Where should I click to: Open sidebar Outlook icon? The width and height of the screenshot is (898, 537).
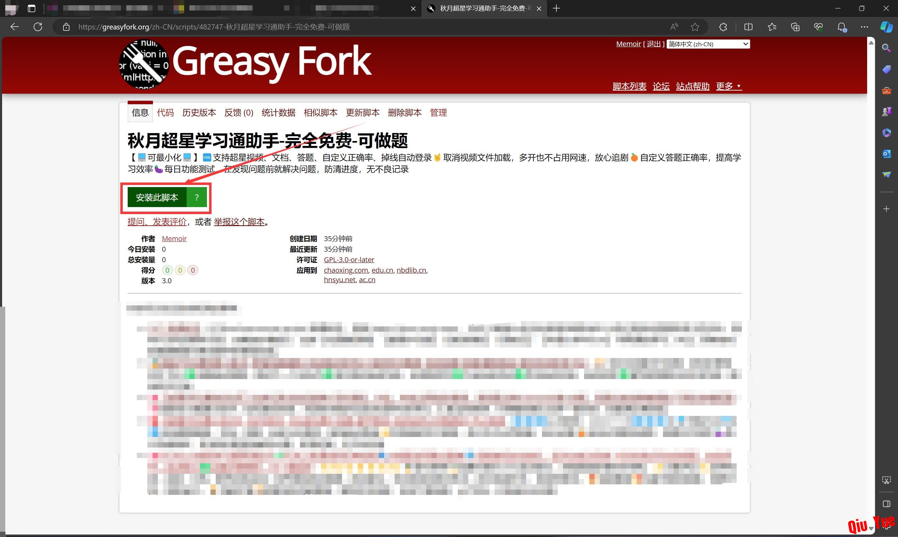tap(886, 153)
